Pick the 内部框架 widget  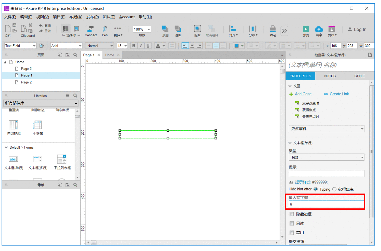[x=14, y=128]
